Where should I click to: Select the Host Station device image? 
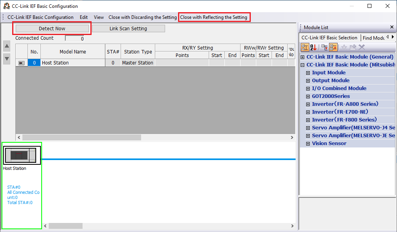(x=22, y=155)
